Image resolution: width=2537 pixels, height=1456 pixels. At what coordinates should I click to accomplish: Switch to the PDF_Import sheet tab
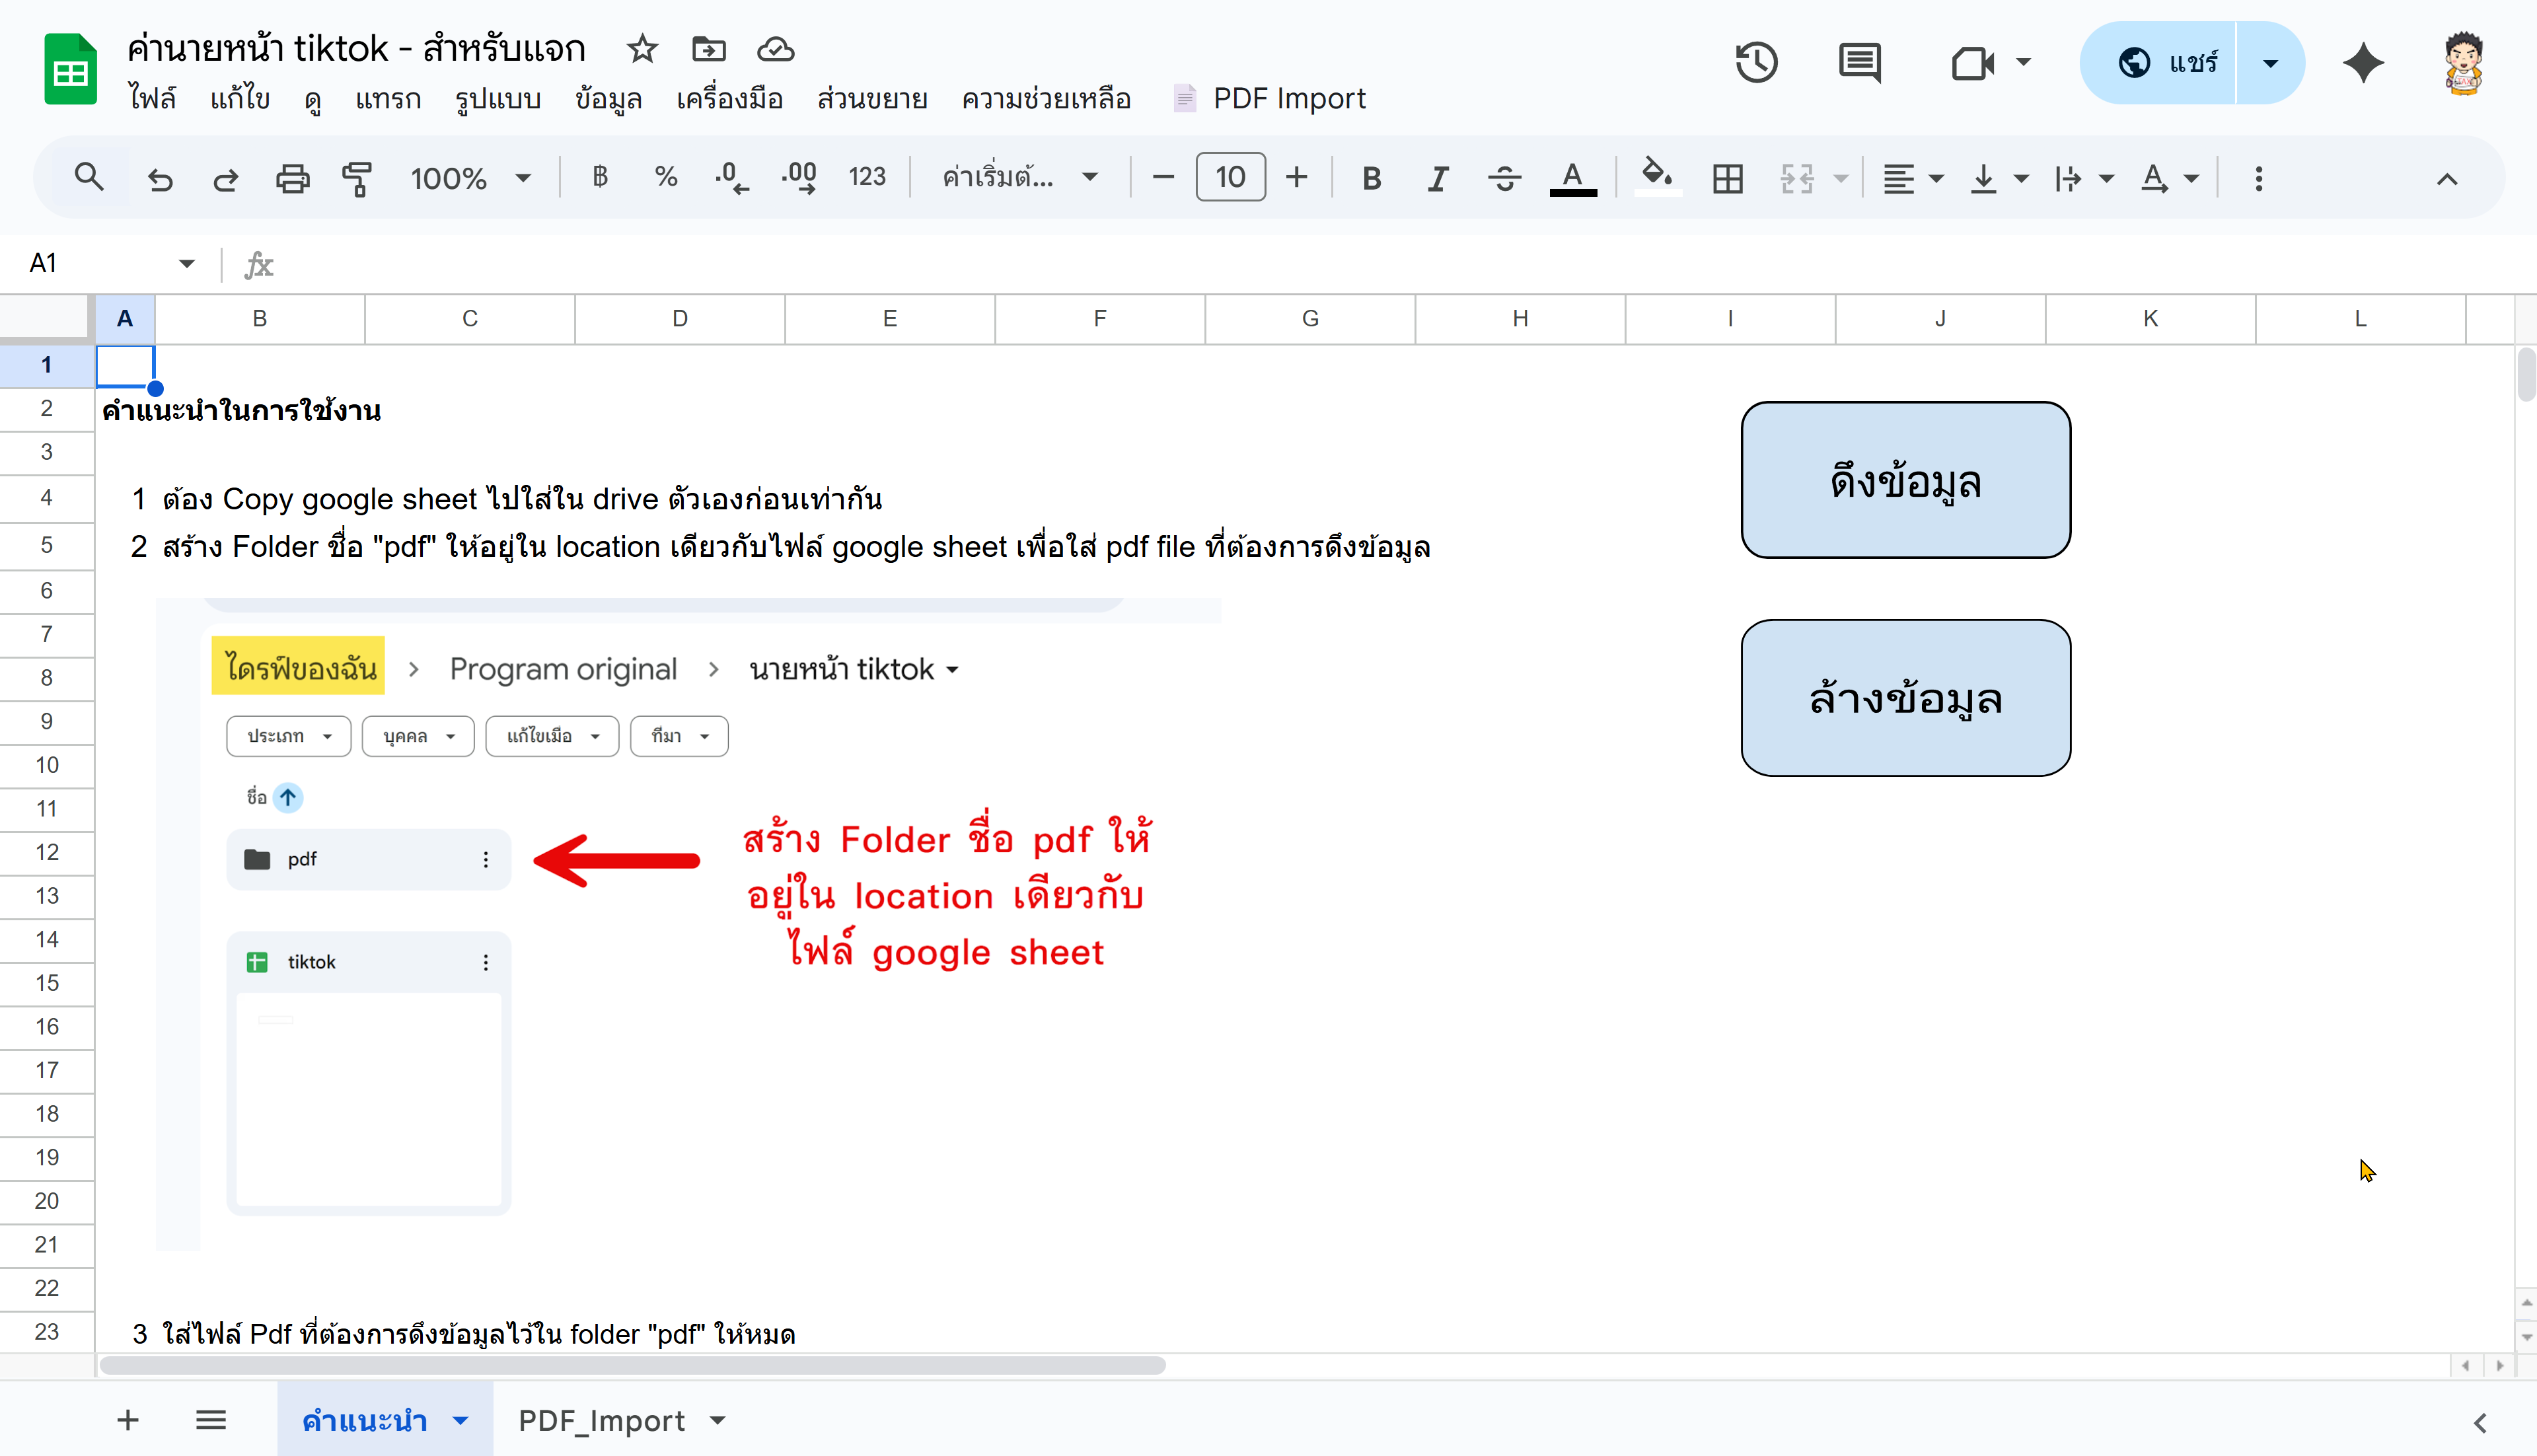tap(601, 1420)
